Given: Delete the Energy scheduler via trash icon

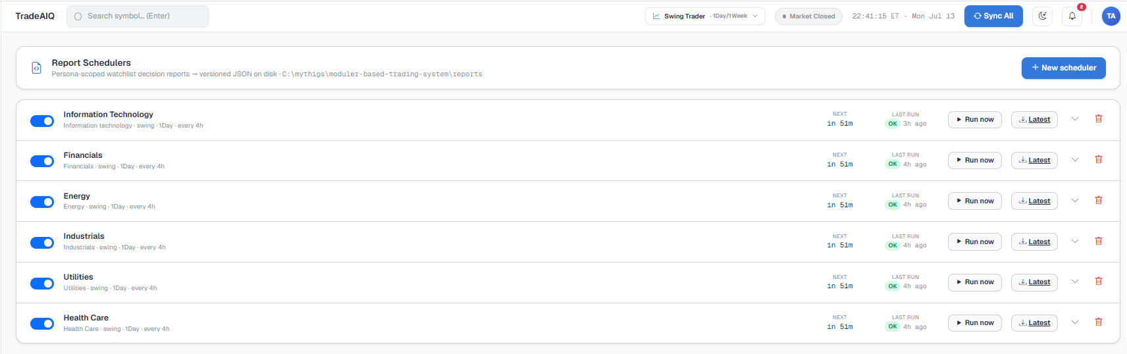Looking at the screenshot, I should pos(1099,201).
